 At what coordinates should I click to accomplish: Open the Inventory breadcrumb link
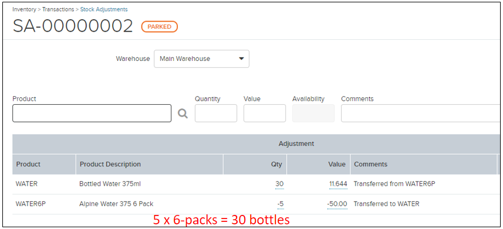(x=25, y=9)
